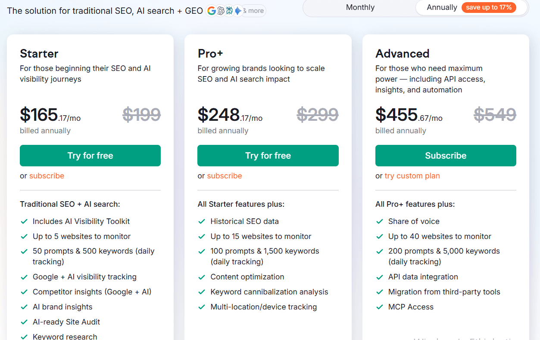Screen dimensions: 540x340
Task: Click checkmark beside Share of voice
Action: 380,222
